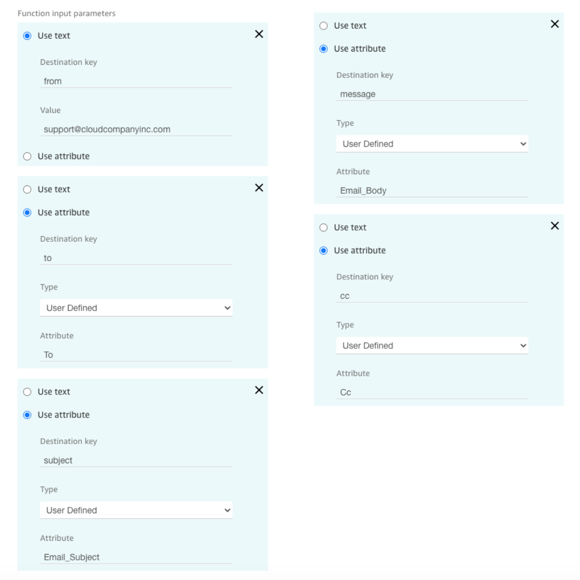Click the Value field with support@cloudcompanyinc.com
The height and width of the screenshot is (580, 580).
tap(136, 129)
